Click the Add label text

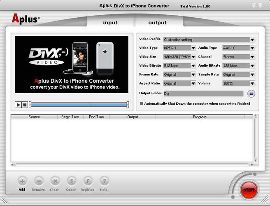[x=22, y=190]
